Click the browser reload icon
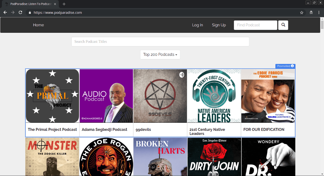Screen dimensions: 324x176 pyautogui.click(x=20, y=12)
